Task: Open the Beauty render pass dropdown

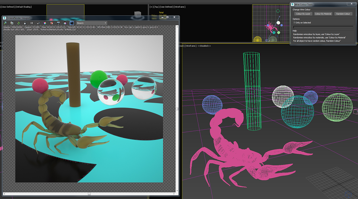Action: [x=92, y=23]
